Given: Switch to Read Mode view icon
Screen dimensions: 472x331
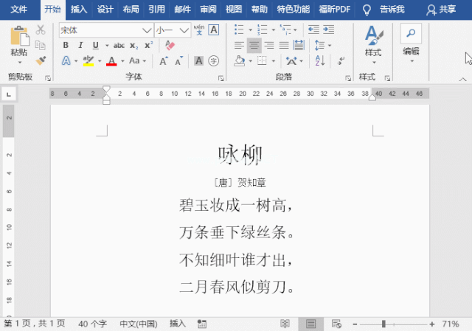Looking at the screenshot, I should click(x=285, y=324).
